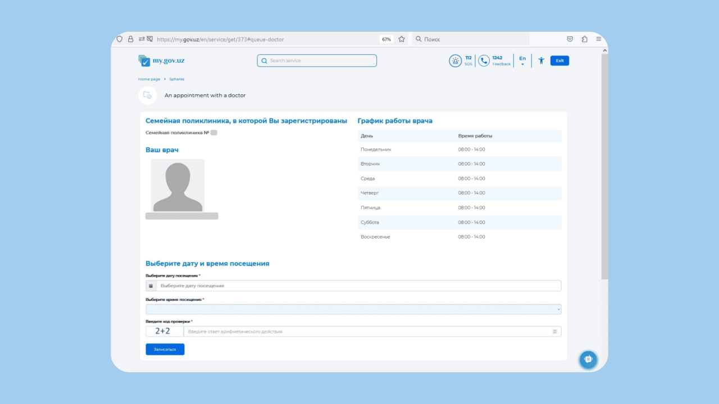Click the 1242 Feedback phone icon

coord(484,61)
